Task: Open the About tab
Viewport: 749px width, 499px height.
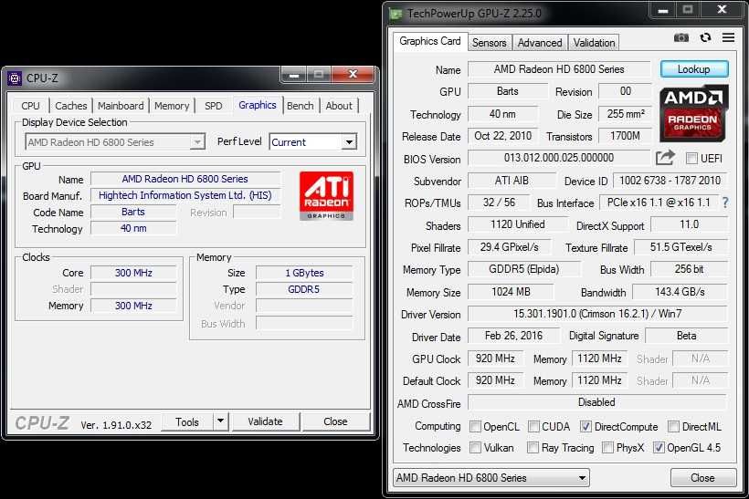Action: (x=339, y=106)
